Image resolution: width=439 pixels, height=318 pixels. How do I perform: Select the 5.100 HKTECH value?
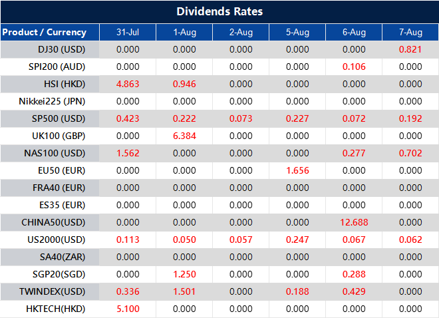point(128,309)
